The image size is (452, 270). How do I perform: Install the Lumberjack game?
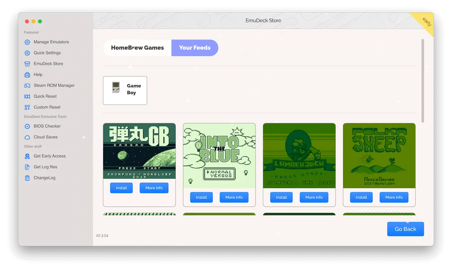(x=281, y=197)
